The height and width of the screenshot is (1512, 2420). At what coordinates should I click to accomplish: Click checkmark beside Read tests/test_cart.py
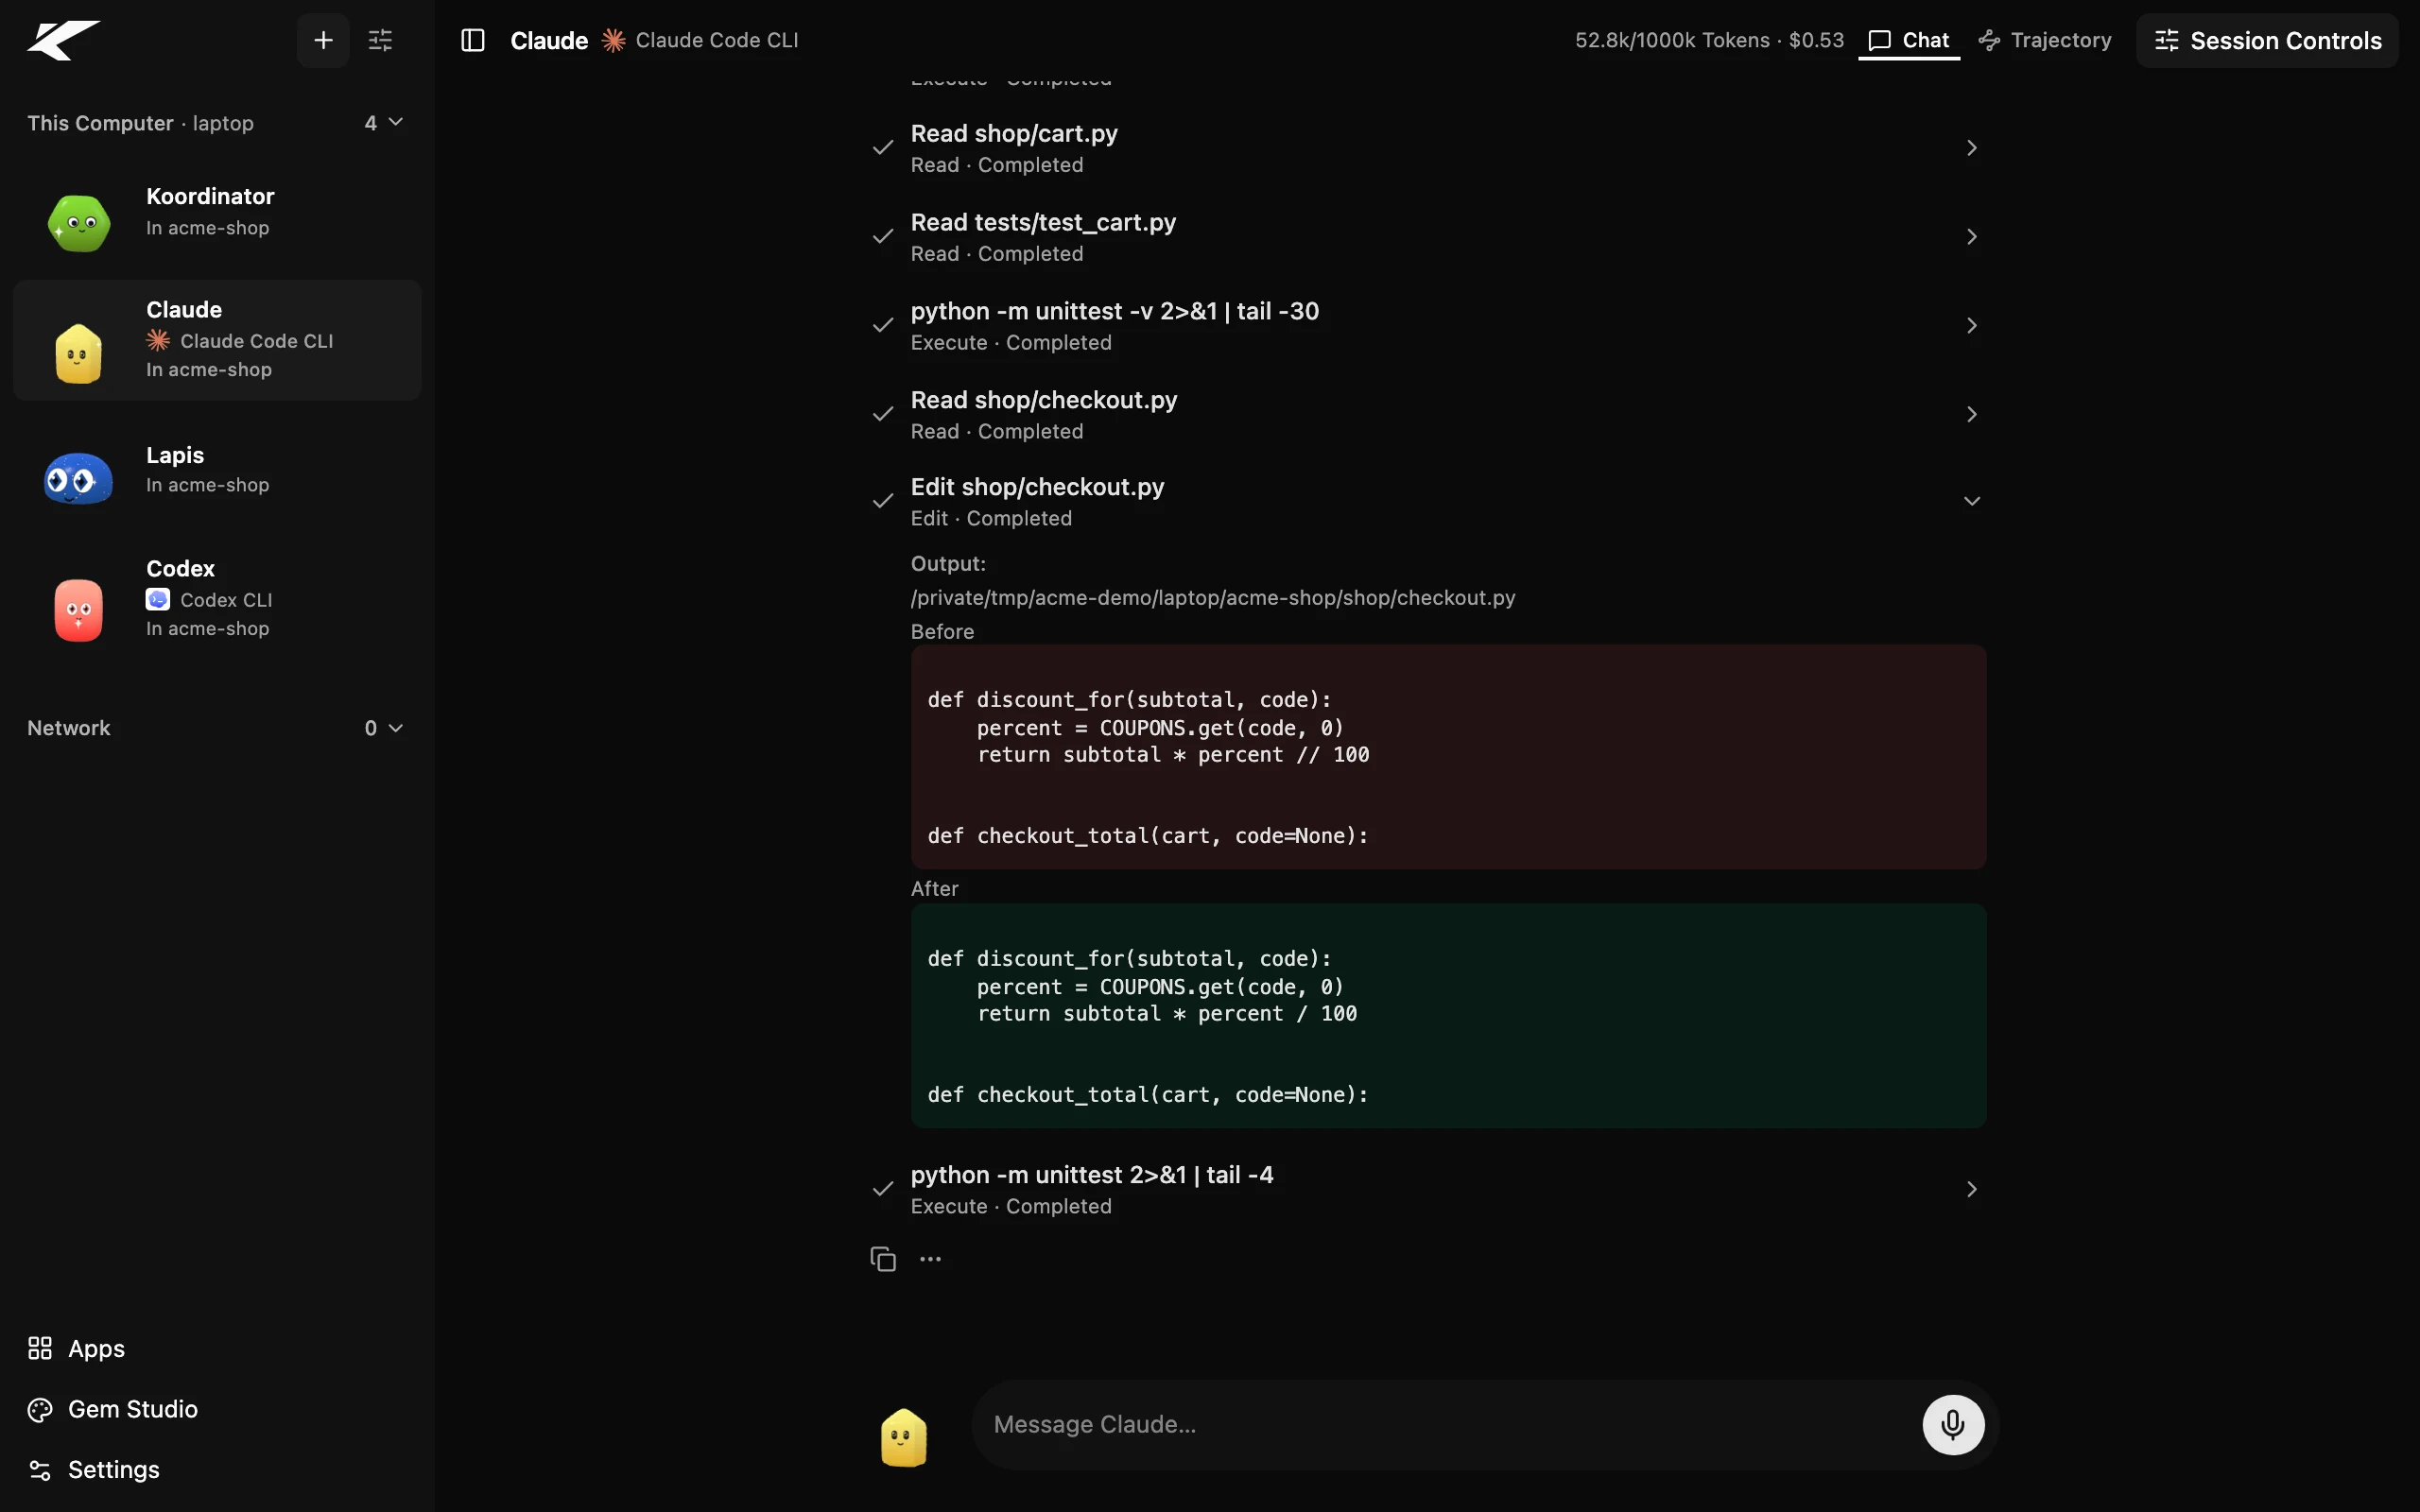tap(883, 237)
